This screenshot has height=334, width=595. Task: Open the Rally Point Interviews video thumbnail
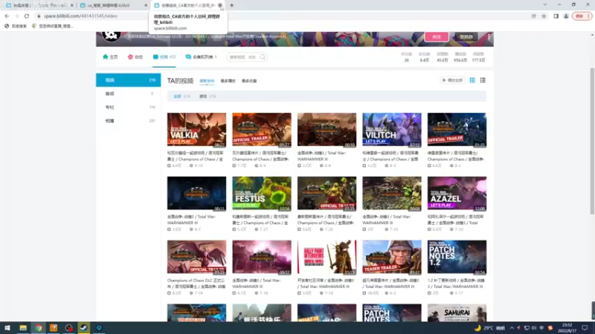(x=327, y=257)
